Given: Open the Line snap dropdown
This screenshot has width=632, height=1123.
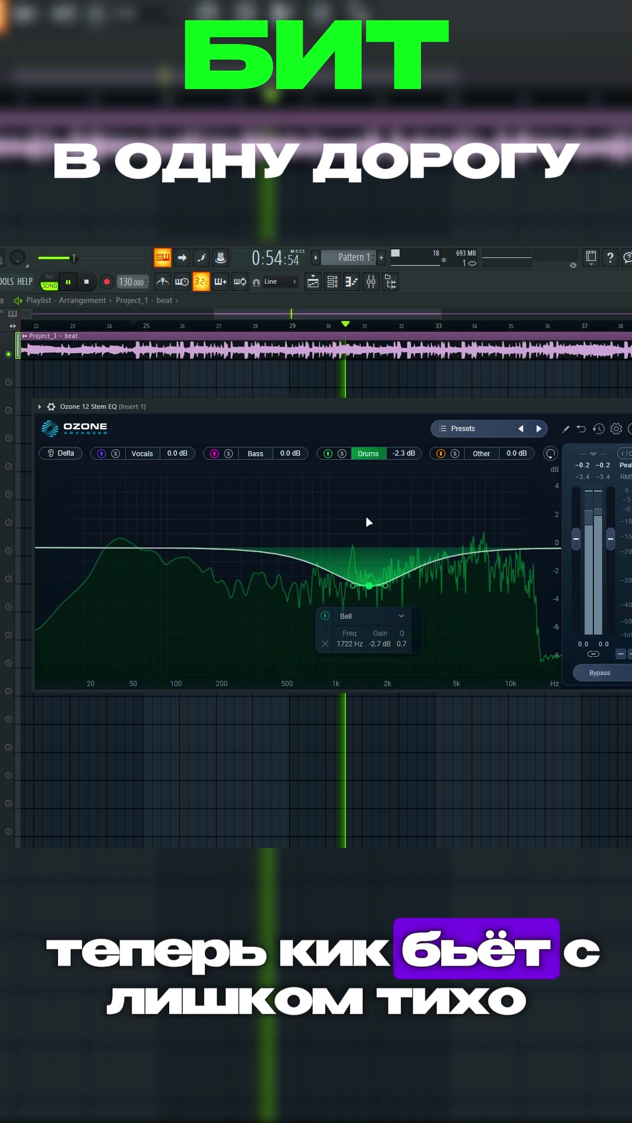Looking at the screenshot, I should [280, 282].
